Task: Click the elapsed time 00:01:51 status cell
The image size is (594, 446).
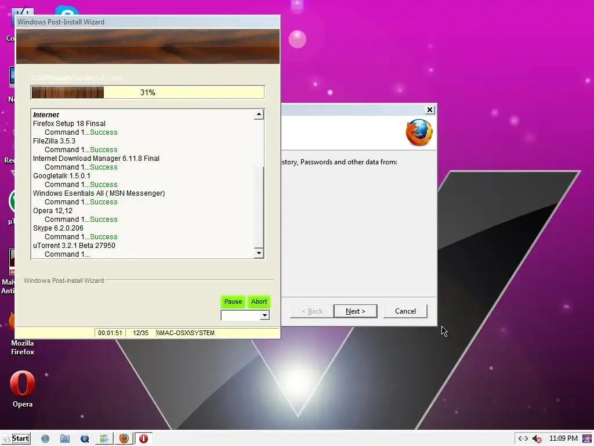Action: (x=110, y=333)
